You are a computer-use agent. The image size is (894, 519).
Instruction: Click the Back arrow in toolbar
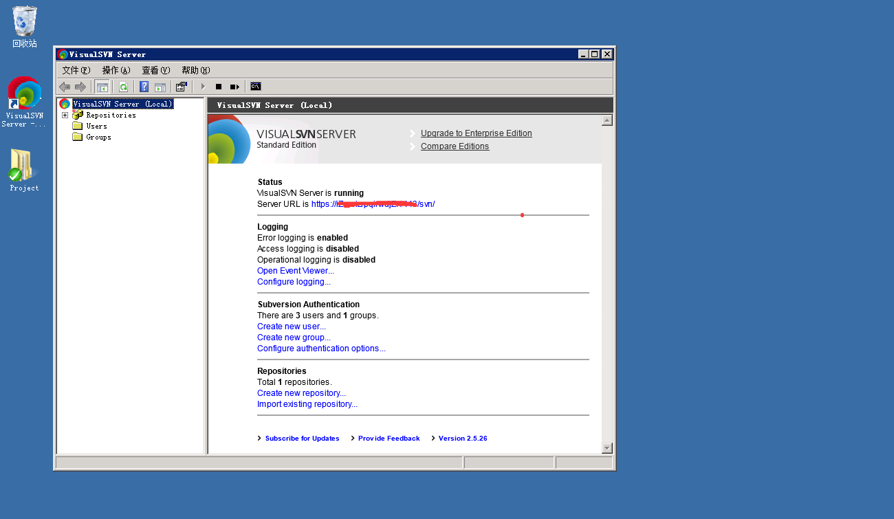pos(65,87)
